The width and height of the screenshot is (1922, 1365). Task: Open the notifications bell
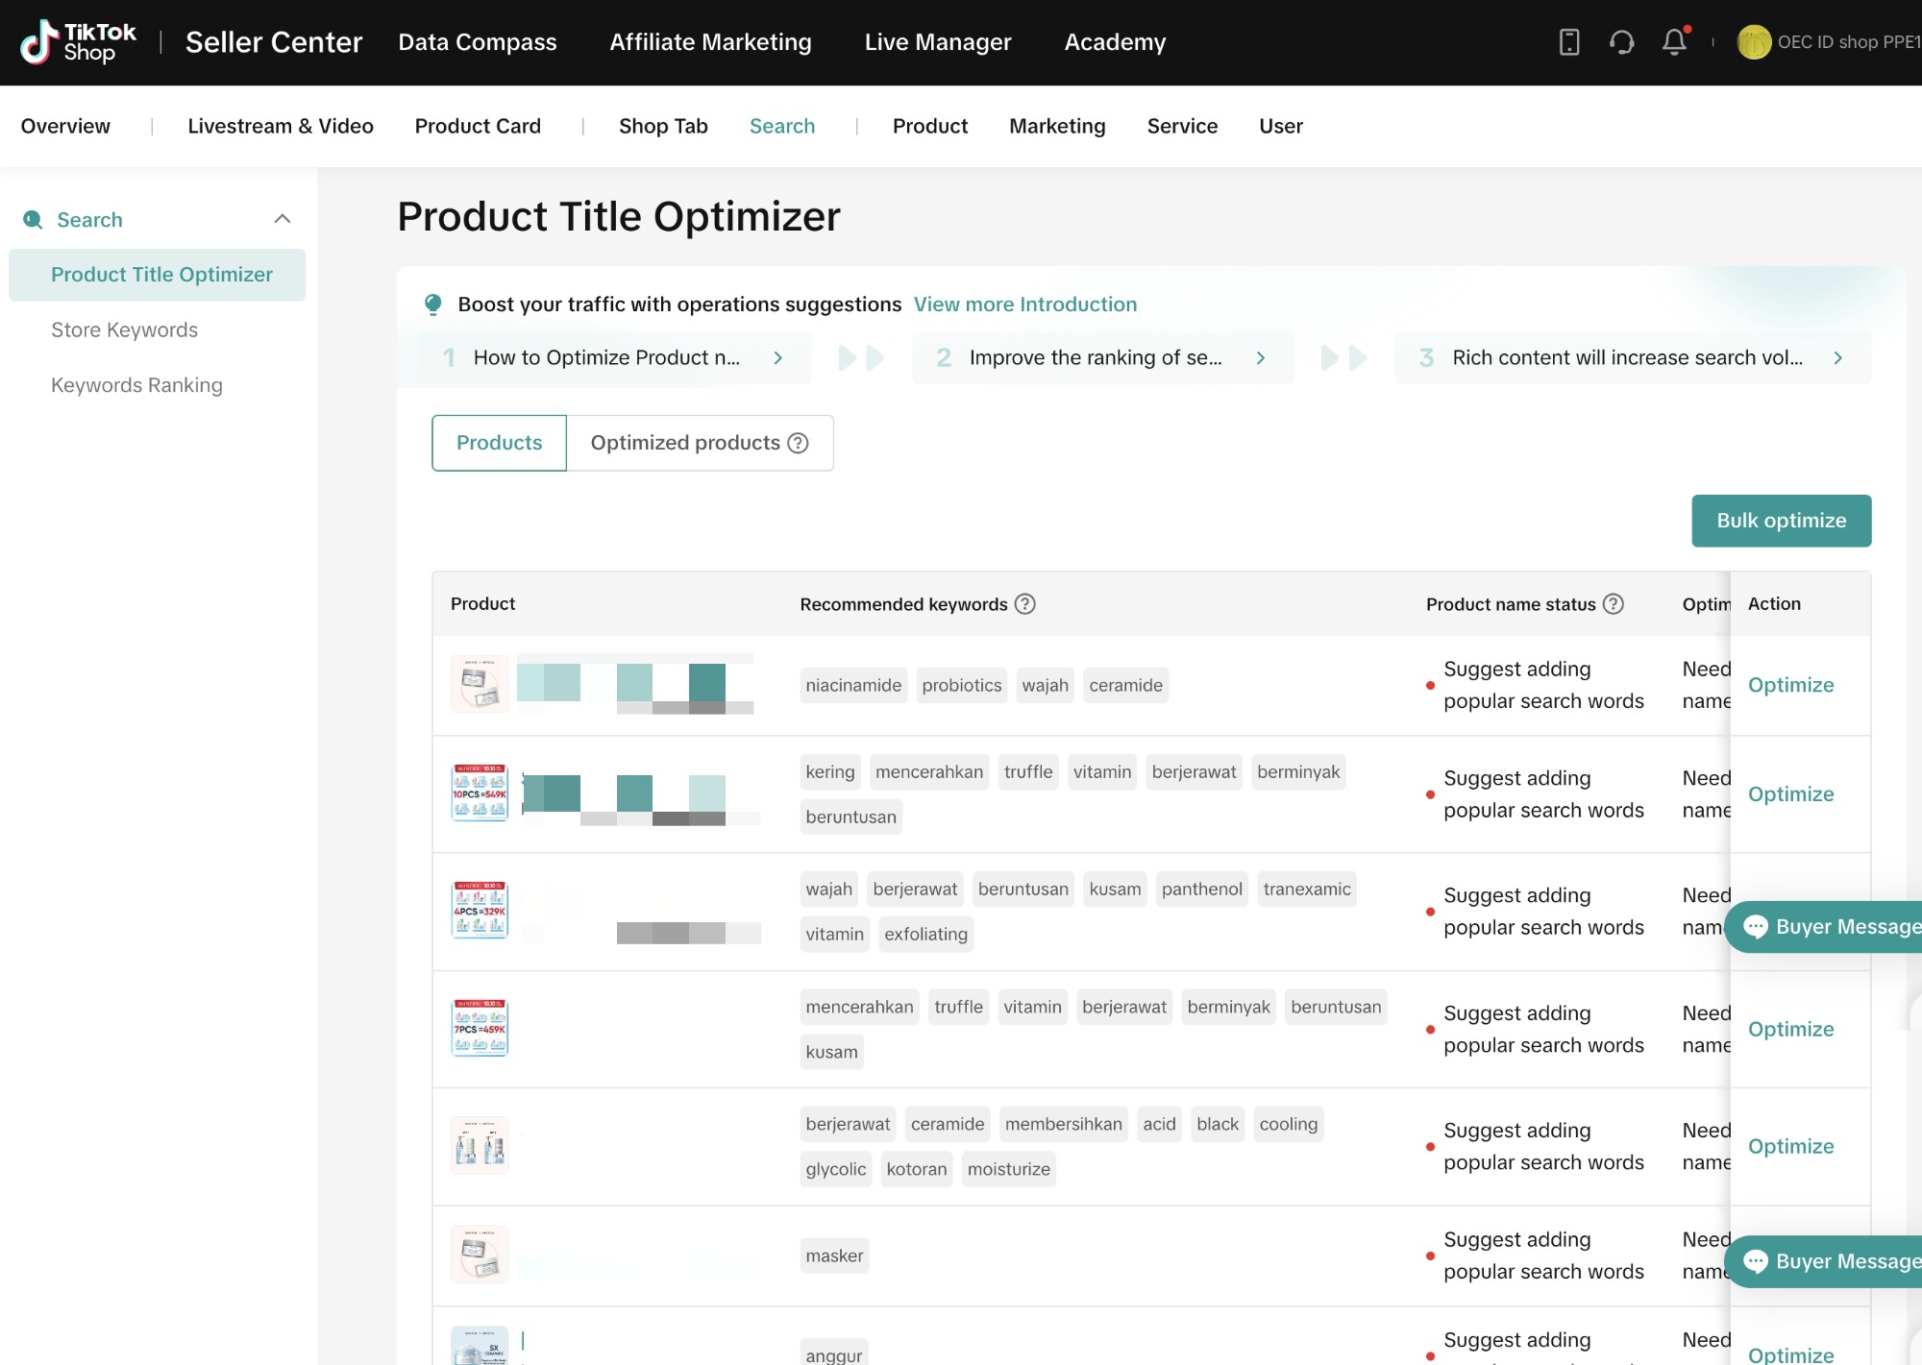coord(1674,42)
